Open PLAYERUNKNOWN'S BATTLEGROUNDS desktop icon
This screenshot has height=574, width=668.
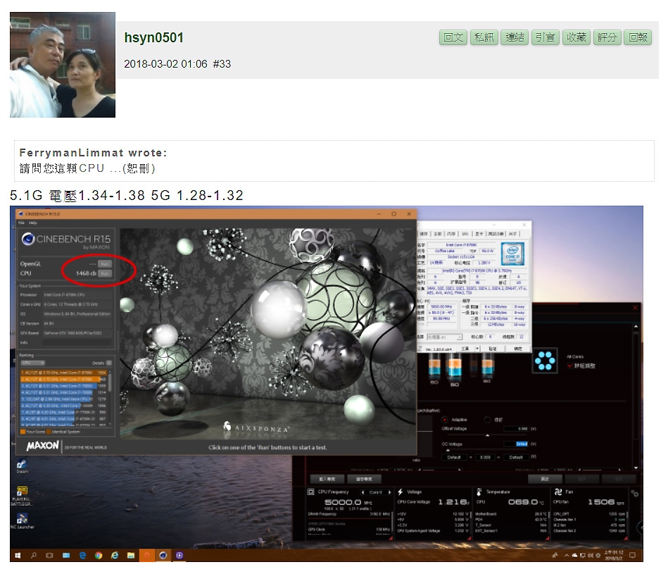pyautogui.click(x=21, y=496)
